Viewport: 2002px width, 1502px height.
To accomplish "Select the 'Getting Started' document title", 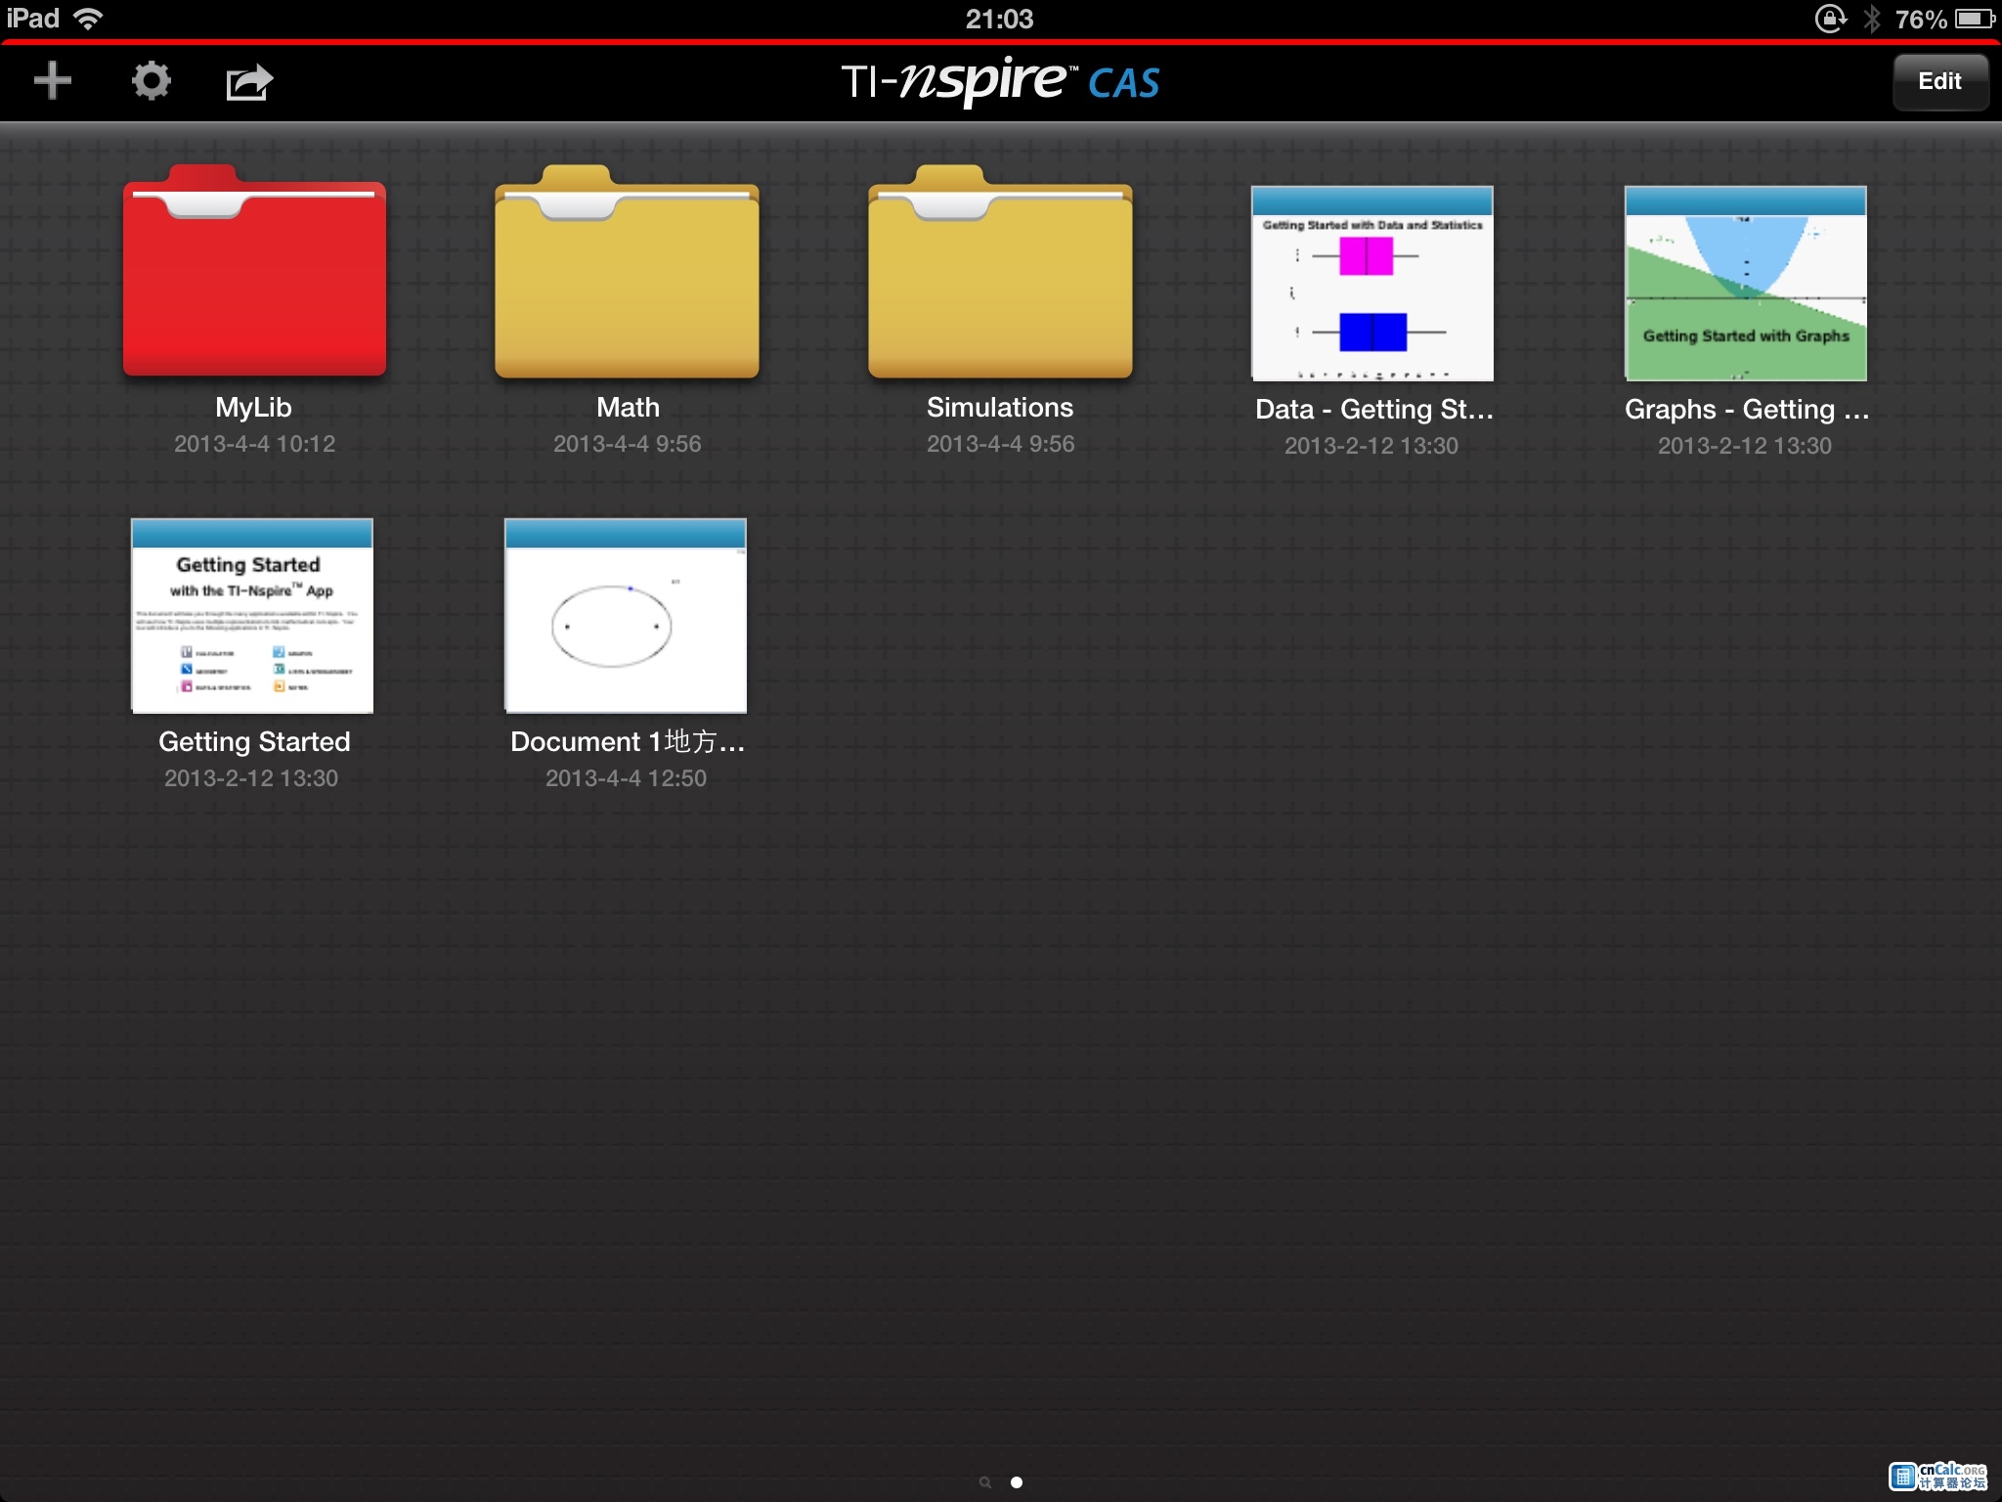I will (254, 742).
